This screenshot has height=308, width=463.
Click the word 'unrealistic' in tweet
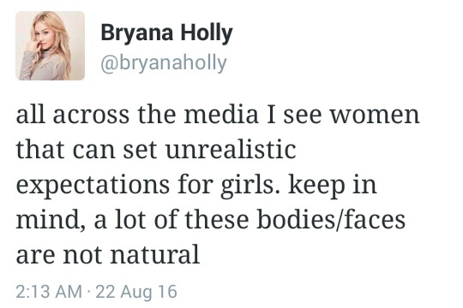click(x=231, y=150)
